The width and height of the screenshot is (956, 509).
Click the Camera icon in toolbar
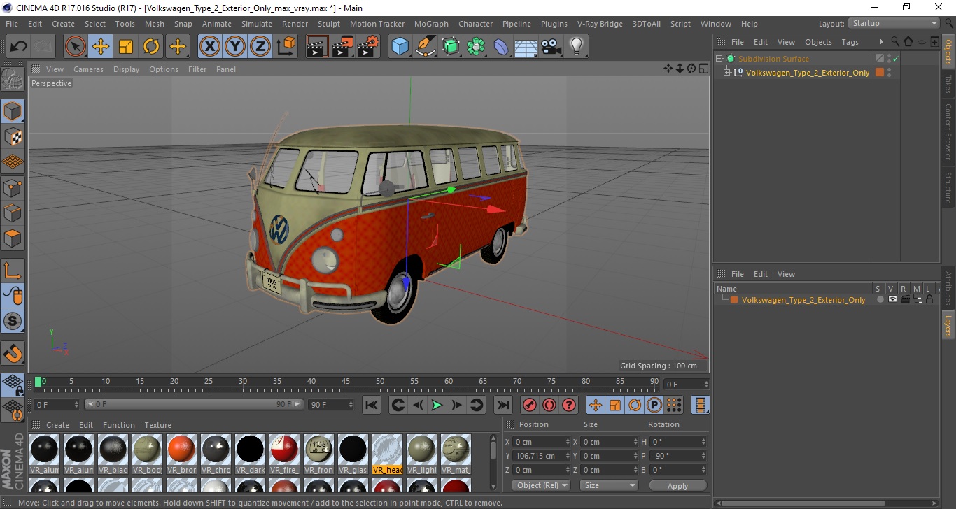pos(551,47)
